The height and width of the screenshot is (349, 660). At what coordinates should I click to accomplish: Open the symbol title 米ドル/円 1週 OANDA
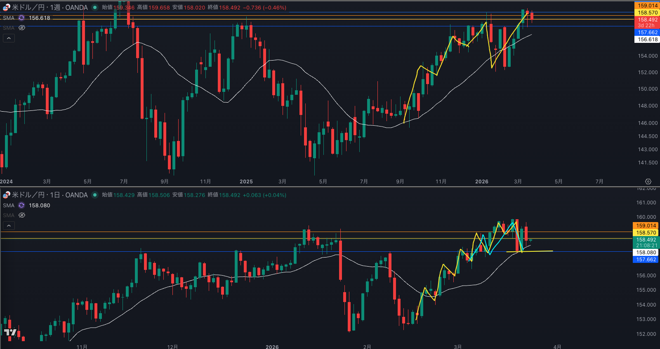coord(49,7)
